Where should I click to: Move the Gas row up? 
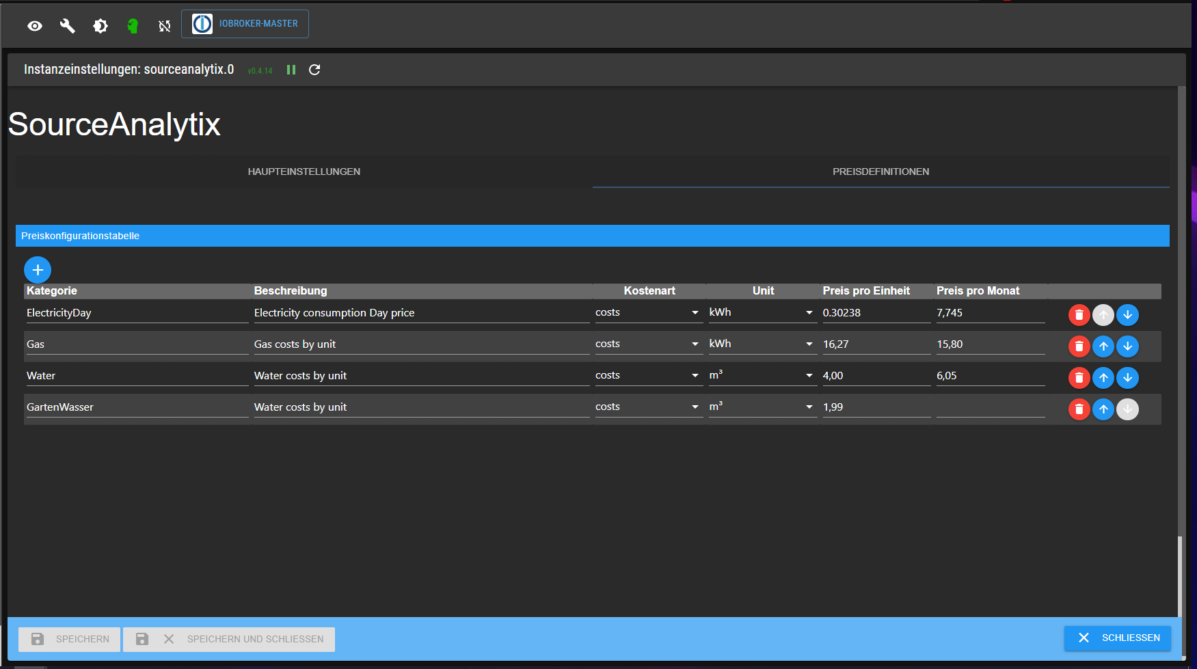click(x=1103, y=346)
